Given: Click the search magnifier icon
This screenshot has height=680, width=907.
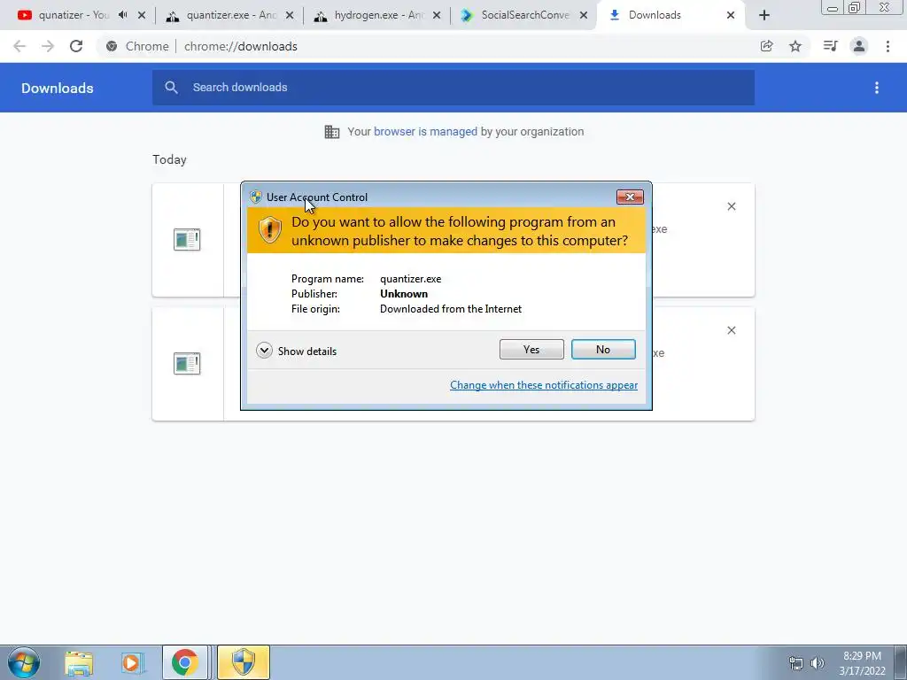Looking at the screenshot, I should (x=171, y=88).
